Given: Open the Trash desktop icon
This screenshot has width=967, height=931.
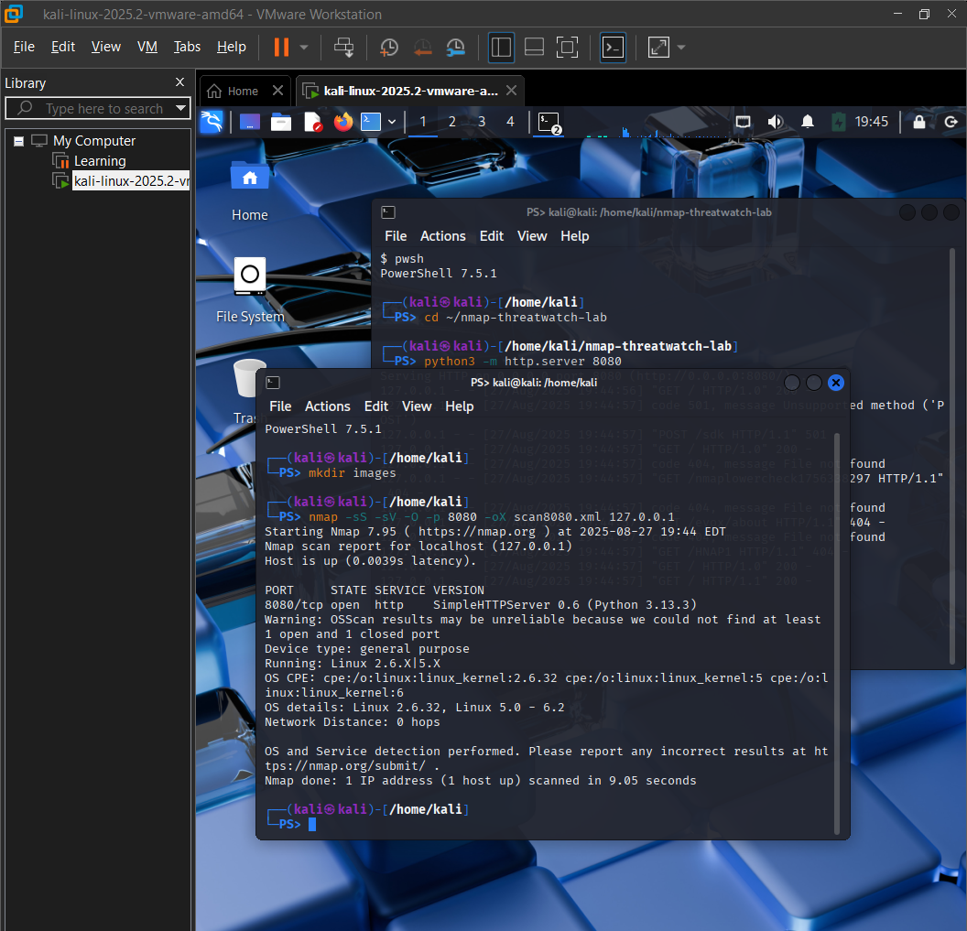Looking at the screenshot, I should pyautogui.click(x=246, y=392).
